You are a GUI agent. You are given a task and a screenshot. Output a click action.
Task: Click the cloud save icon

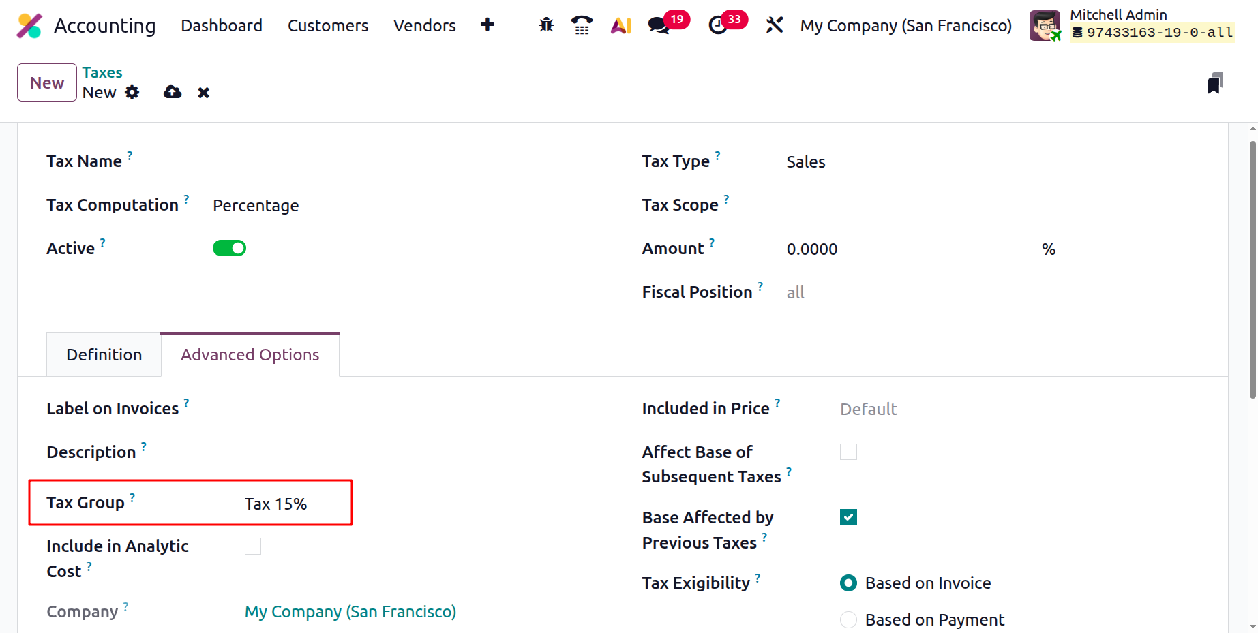[173, 92]
